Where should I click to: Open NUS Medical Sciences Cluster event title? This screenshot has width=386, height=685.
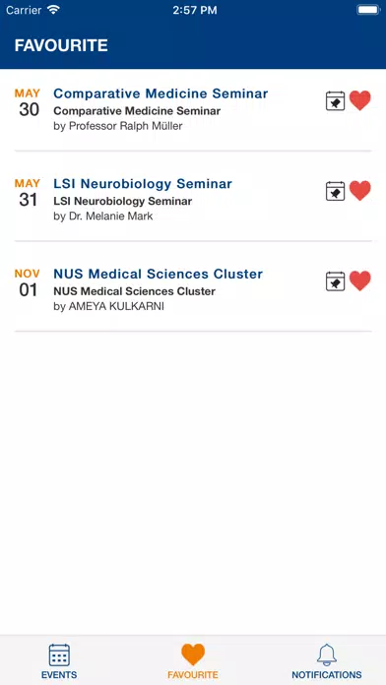tap(158, 274)
